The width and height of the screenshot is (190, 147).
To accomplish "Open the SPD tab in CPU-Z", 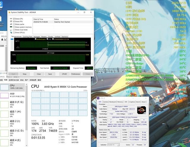I will click(126, 102).
